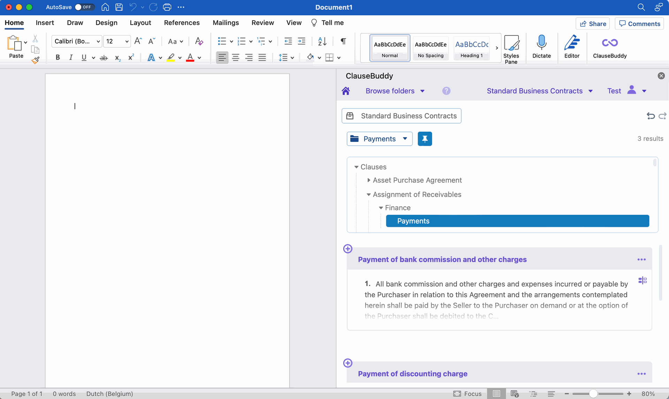The width and height of the screenshot is (669, 399).
Task: Increase font size with the larger A
Action: coord(138,41)
